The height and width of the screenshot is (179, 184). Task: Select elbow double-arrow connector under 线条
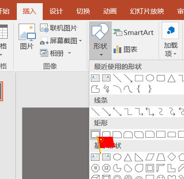(150, 112)
